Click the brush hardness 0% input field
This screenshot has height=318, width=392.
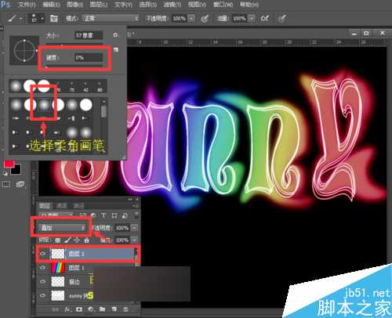89,58
